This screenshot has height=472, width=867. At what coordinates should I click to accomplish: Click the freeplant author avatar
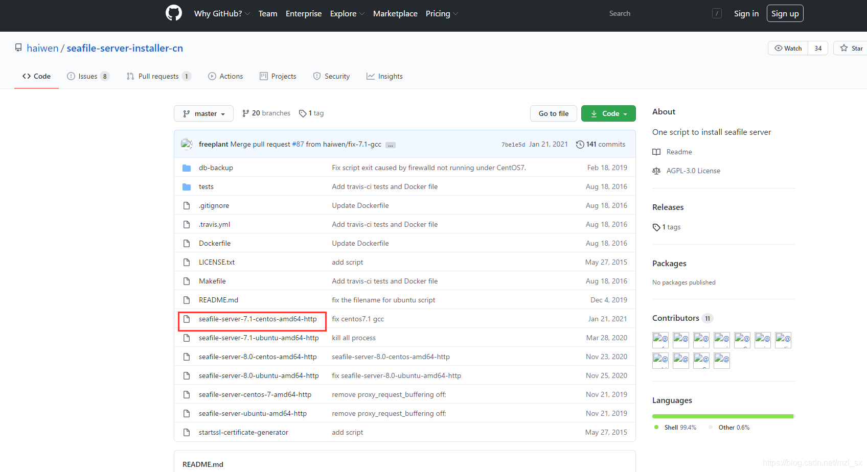pyautogui.click(x=187, y=144)
